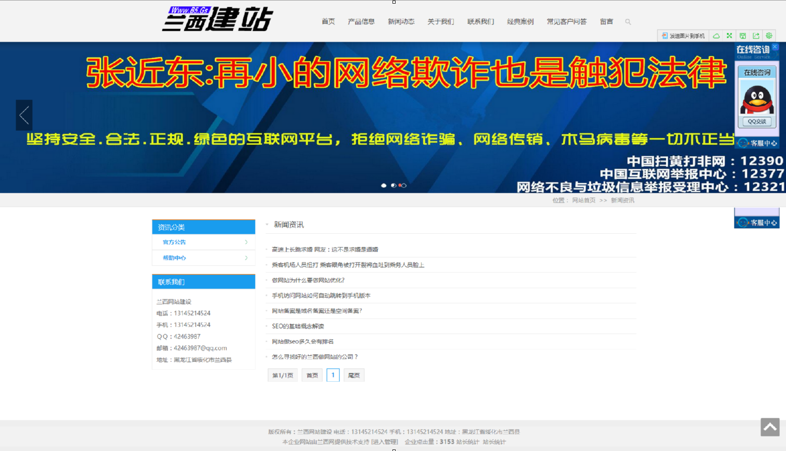Click the green share export icon

point(756,36)
